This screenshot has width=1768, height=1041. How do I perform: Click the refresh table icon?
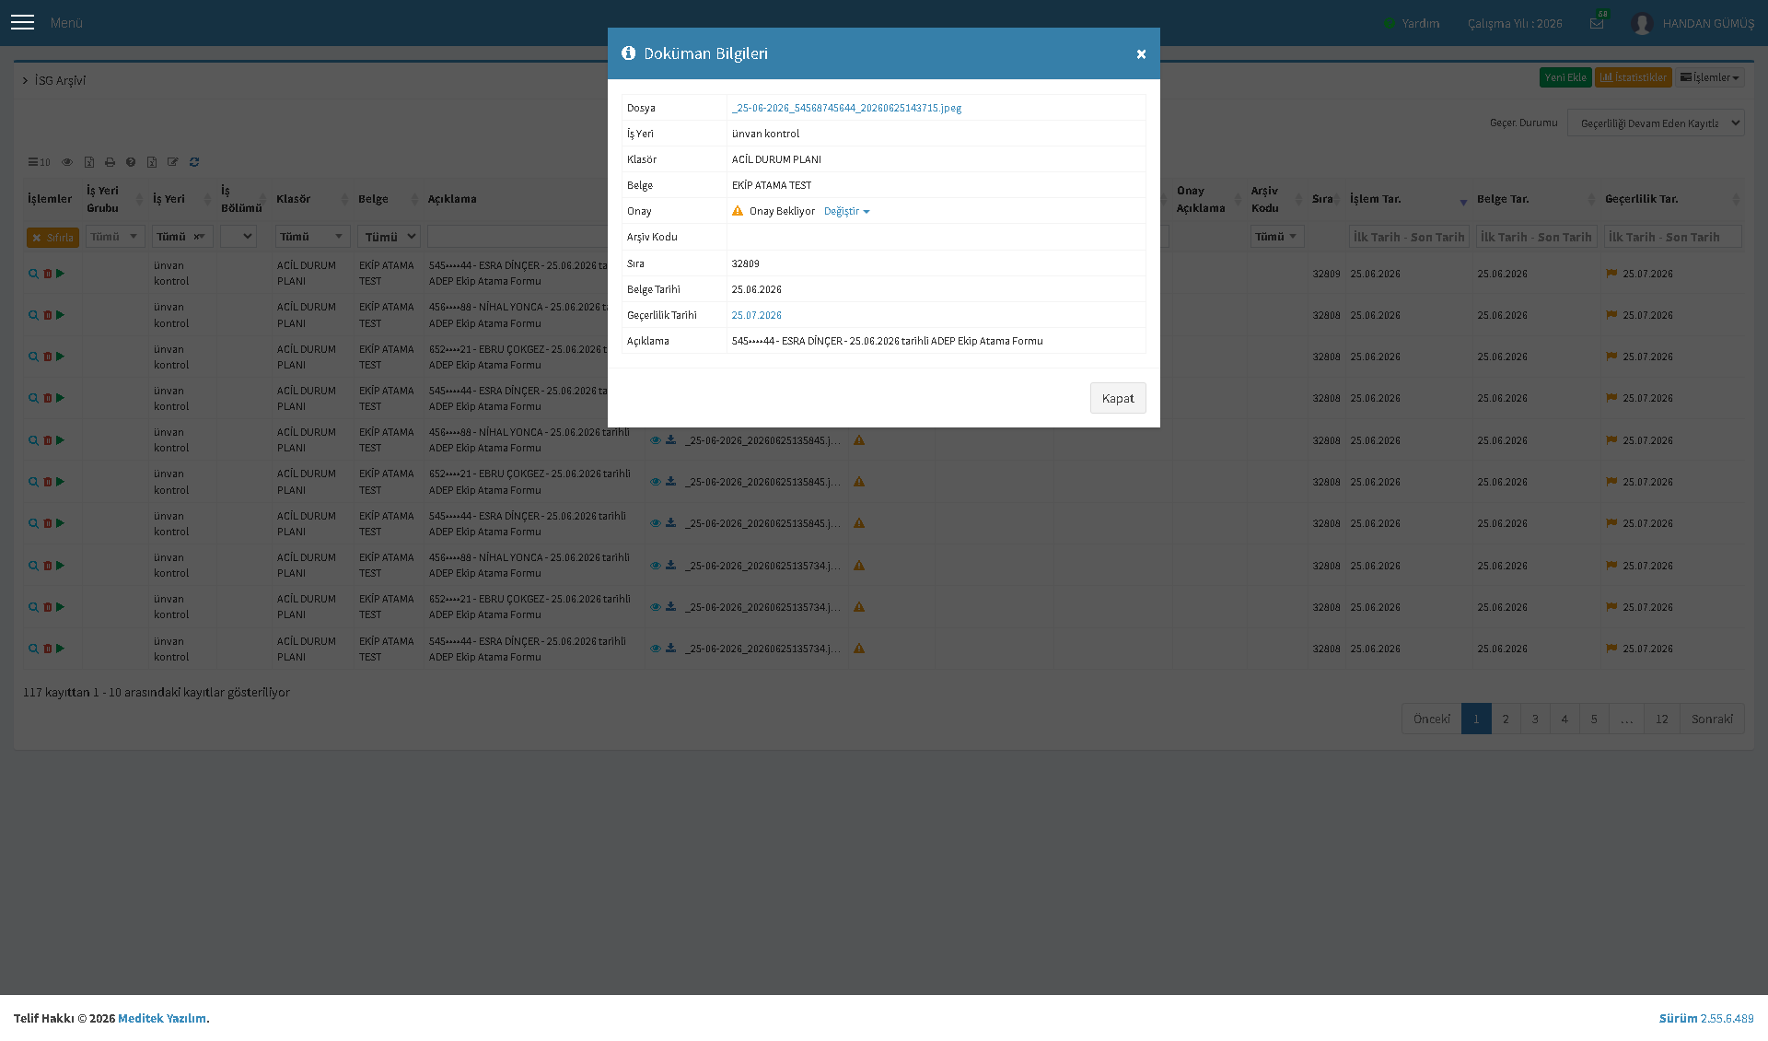pos(194,162)
